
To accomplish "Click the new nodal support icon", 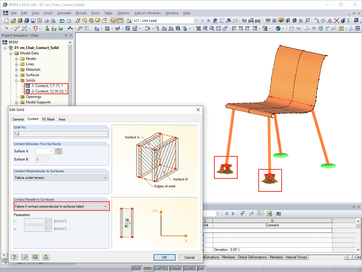I will click(x=47, y=28).
